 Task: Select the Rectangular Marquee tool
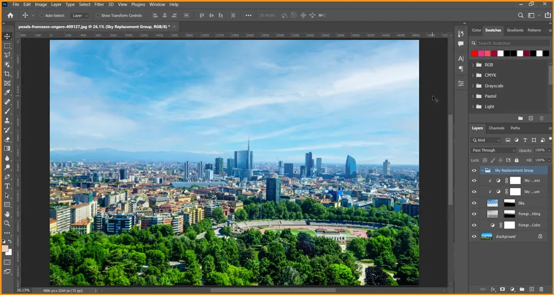(x=7, y=46)
